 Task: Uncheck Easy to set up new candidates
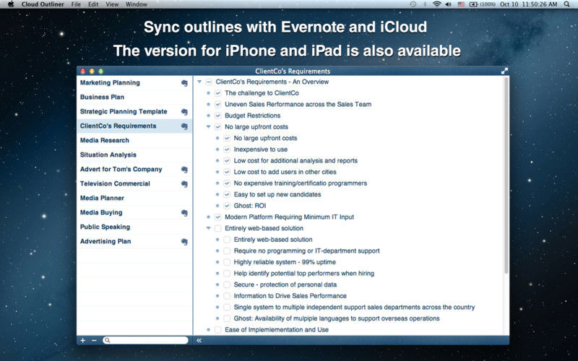coord(227,194)
